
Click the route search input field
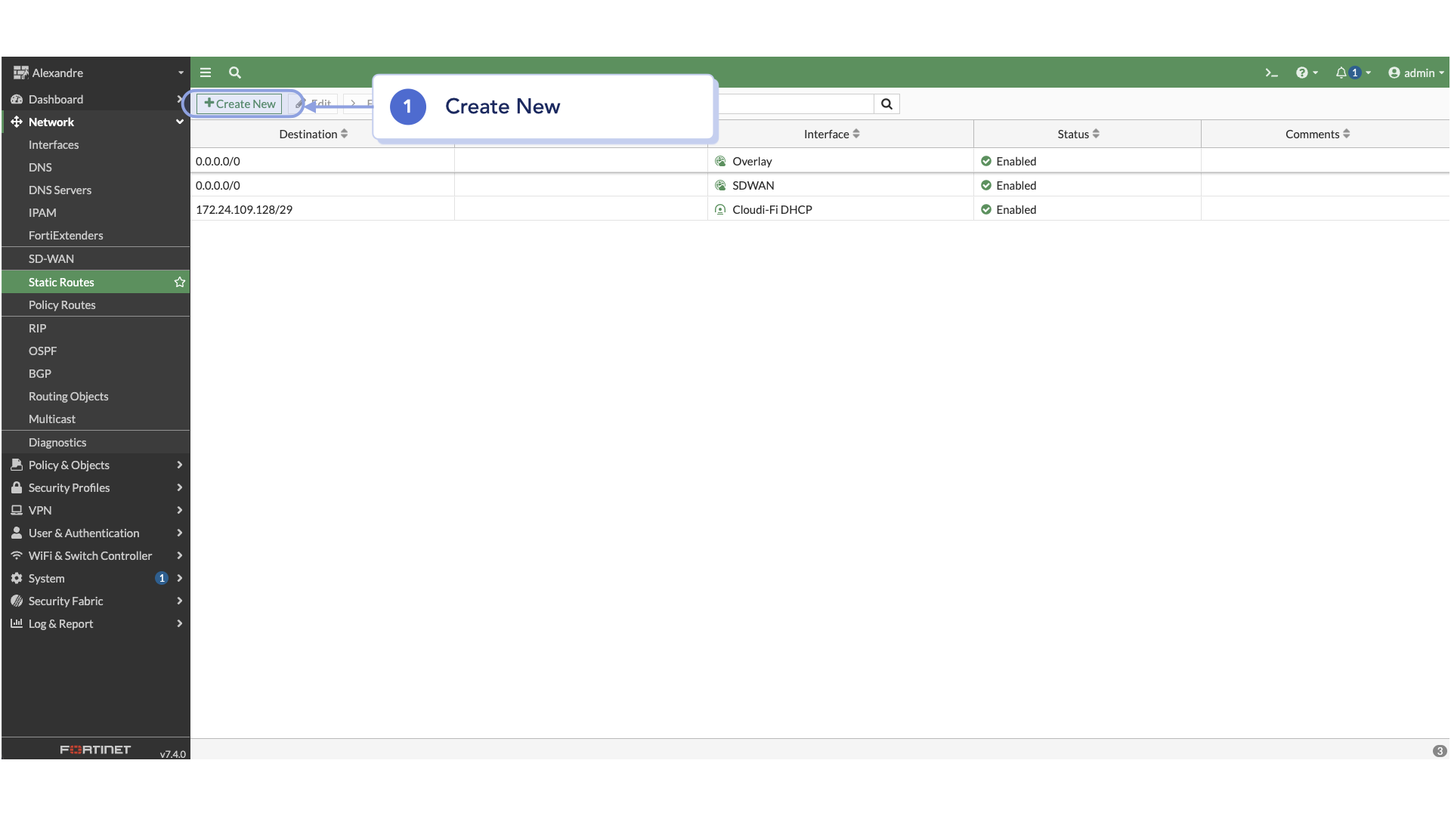pos(794,104)
